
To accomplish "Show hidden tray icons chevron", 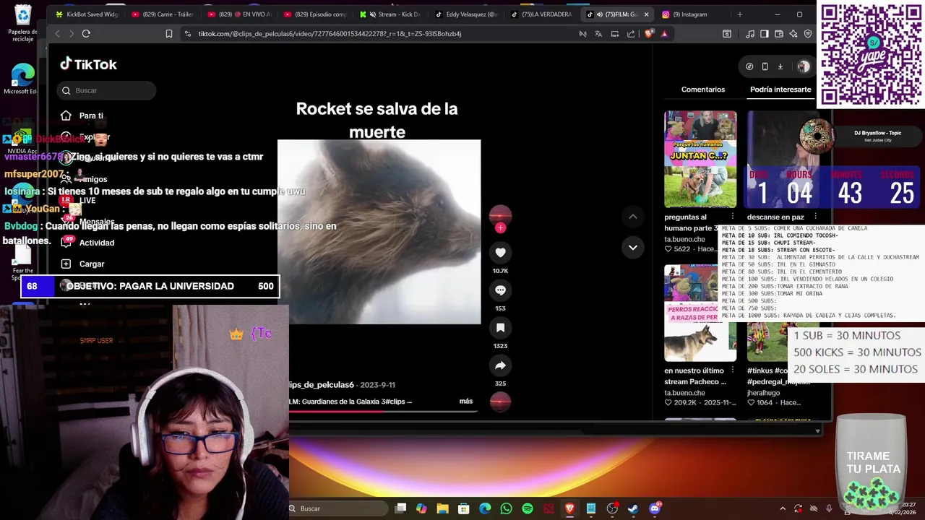I will point(783,508).
